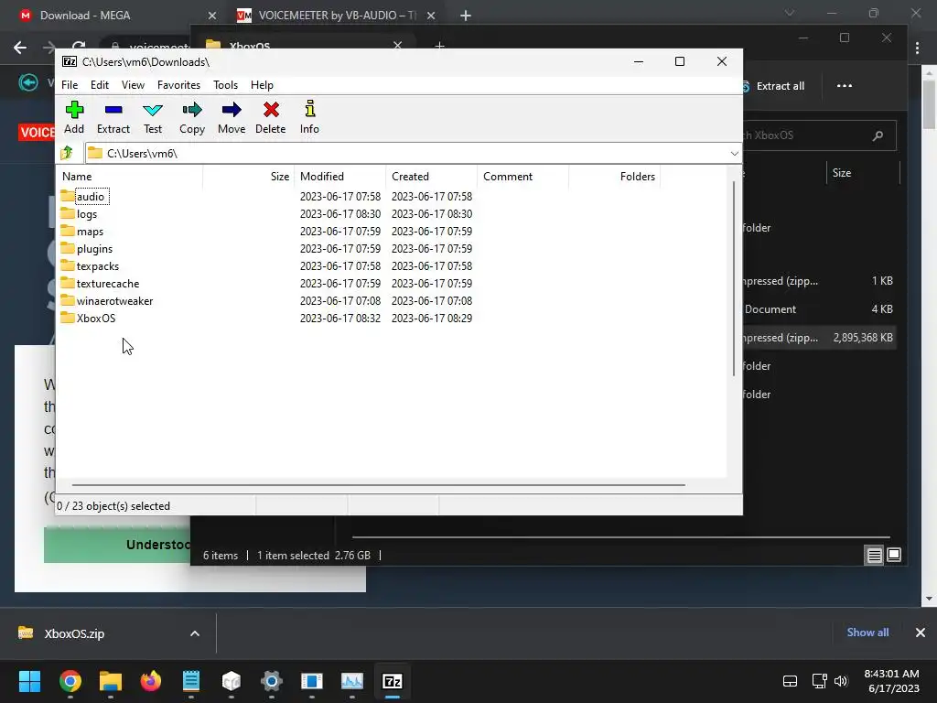
Task: Go up one folder level in 7-Zip
Action: point(67,153)
